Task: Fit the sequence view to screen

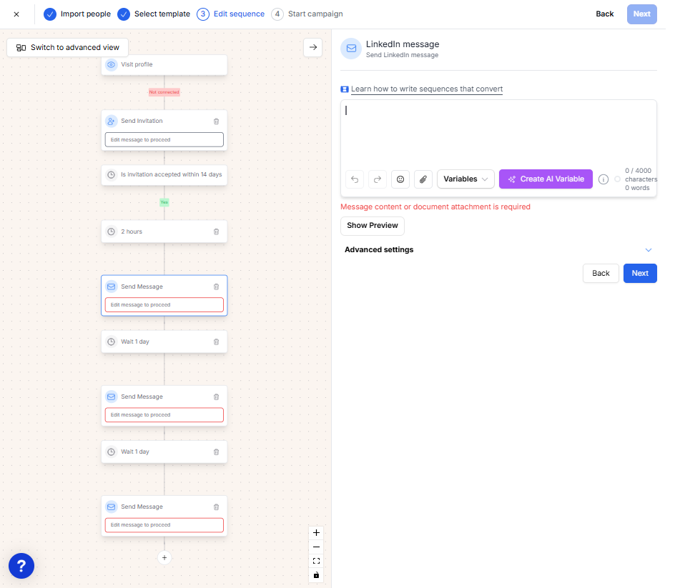Action: tap(316, 561)
